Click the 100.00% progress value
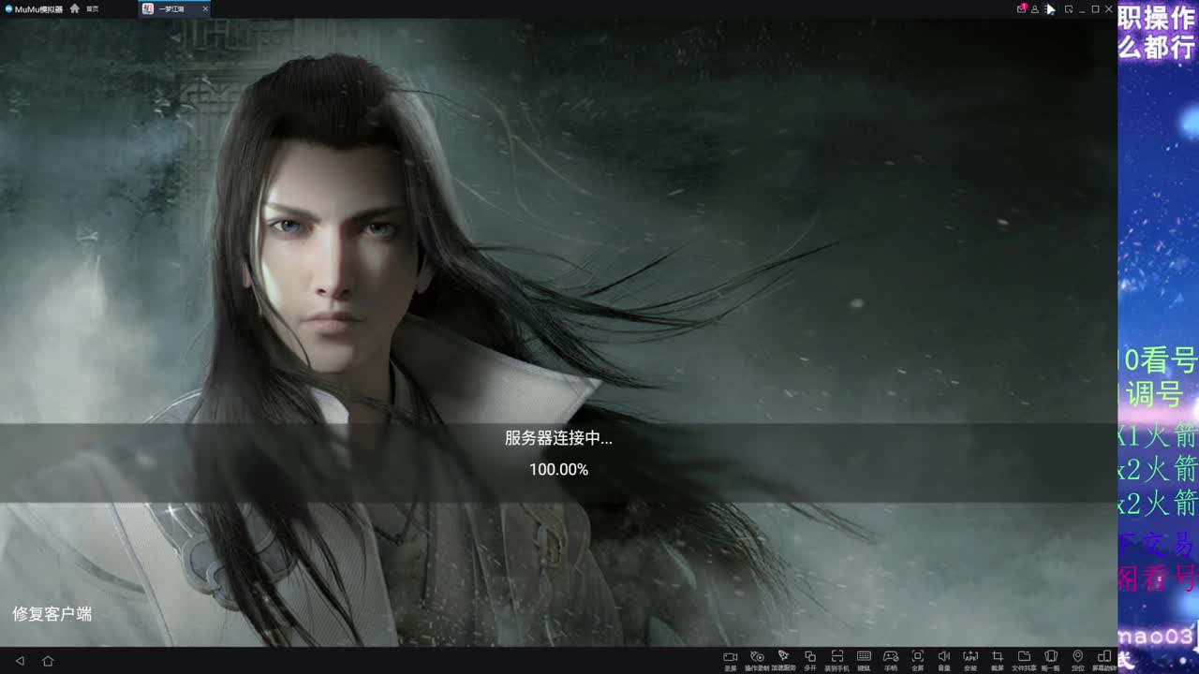The image size is (1199, 674). pyautogui.click(x=558, y=470)
